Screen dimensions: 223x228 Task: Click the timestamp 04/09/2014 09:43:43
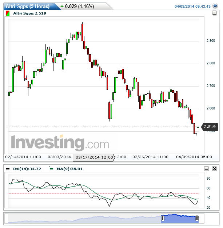pyautogui.click(x=192, y=7)
